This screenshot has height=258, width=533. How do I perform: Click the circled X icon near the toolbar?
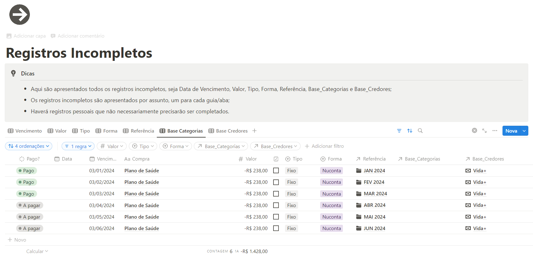pyautogui.click(x=474, y=130)
